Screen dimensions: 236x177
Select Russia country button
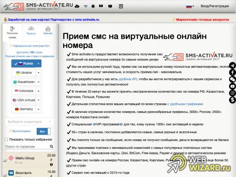24,64
